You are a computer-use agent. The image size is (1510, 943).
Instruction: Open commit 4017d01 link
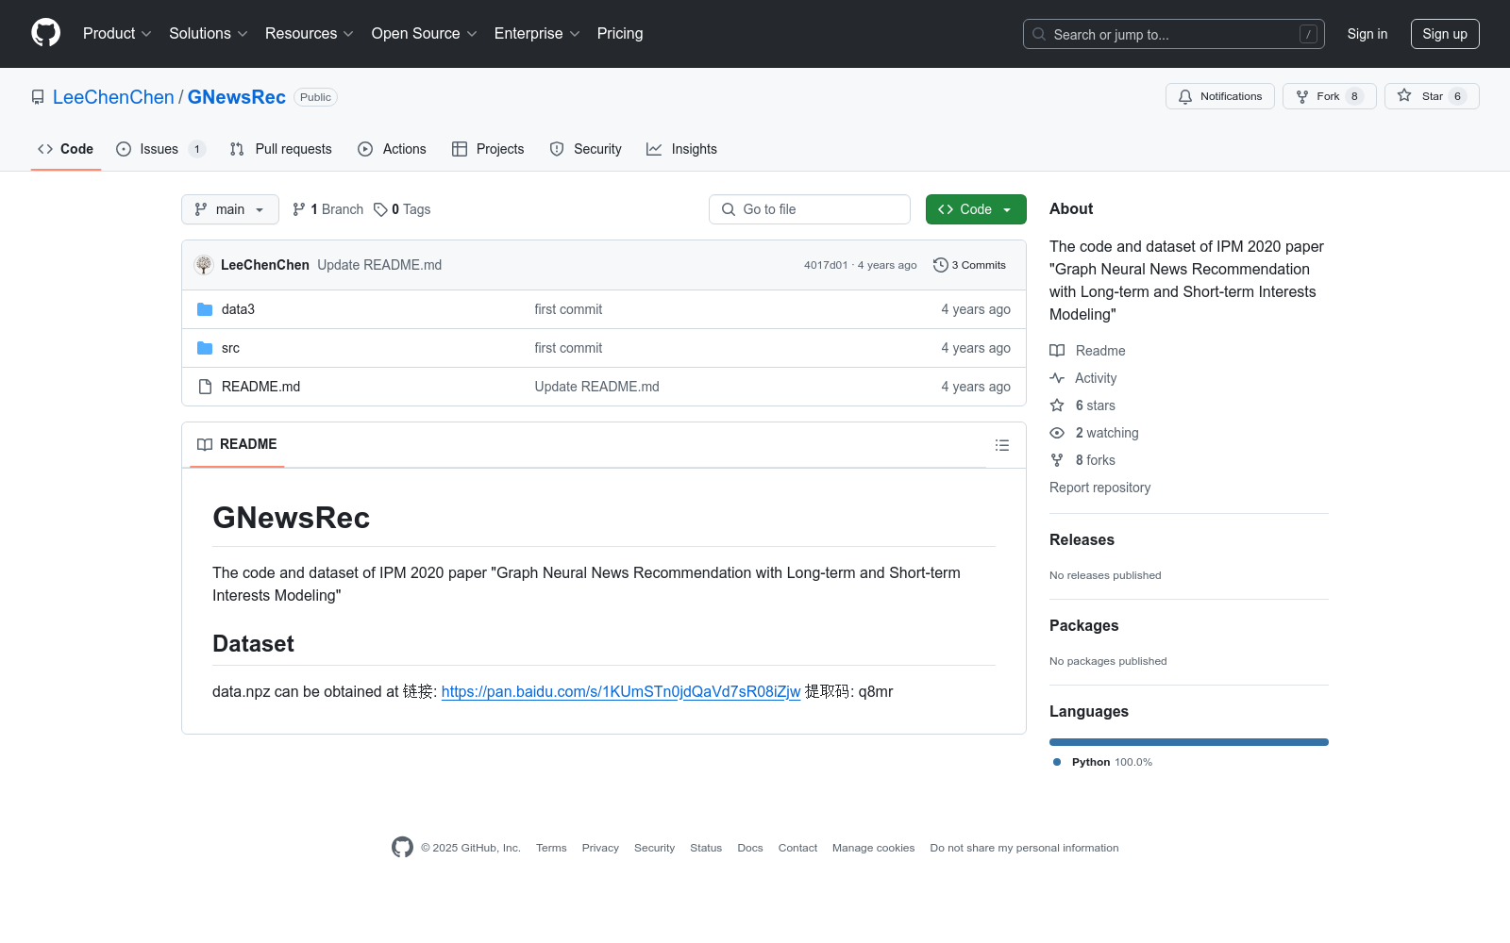point(826,265)
